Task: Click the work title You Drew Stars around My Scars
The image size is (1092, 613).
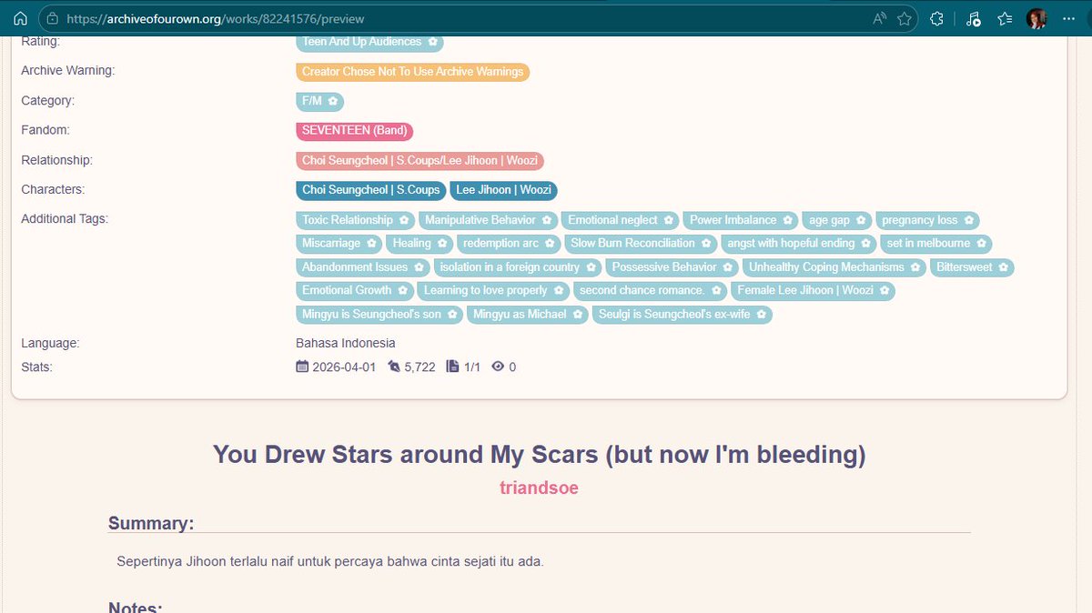Action: 539,454
